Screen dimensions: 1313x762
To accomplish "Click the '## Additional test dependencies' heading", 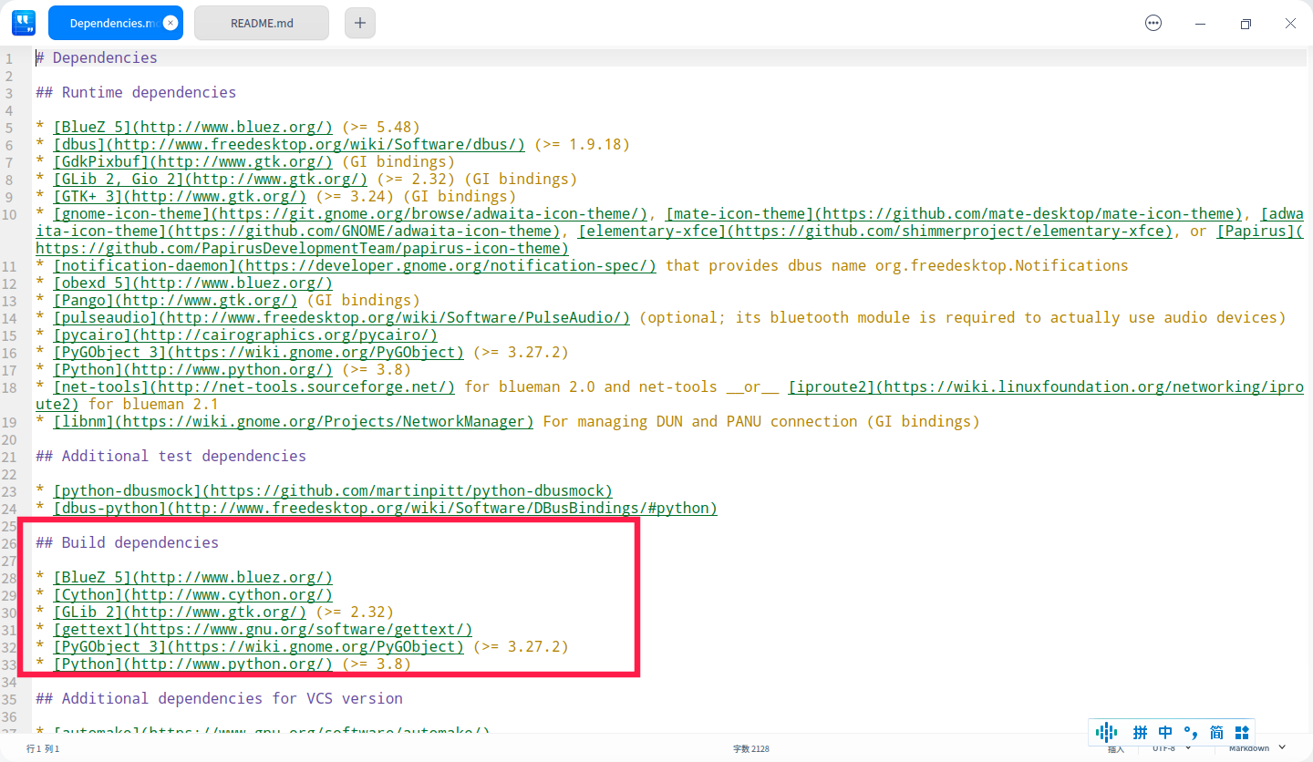I will click(x=171, y=456).
